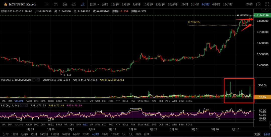
Task: Choose 分时 in the bottom period bar
Action: [6, 134]
